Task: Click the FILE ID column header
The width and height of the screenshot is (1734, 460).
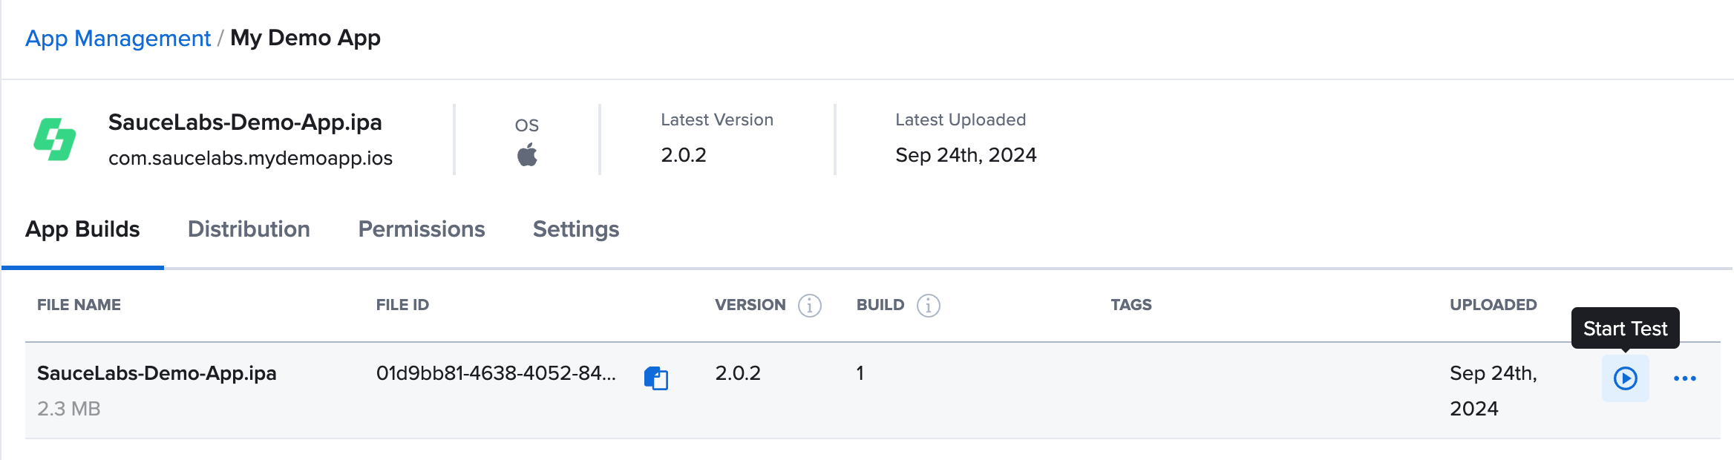Action: [402, 305]
